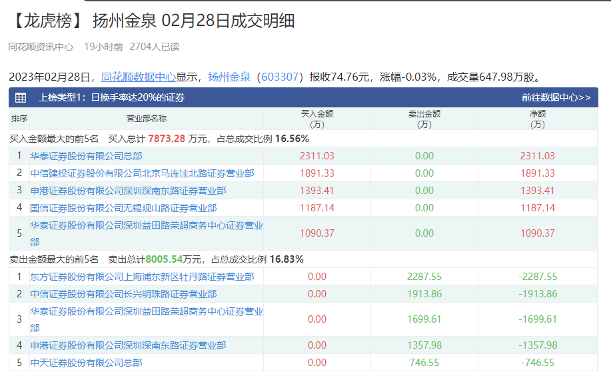Click net value -1913.86
Image resolution: width=611 pixels, height=372 pixels.
point(538,294)
